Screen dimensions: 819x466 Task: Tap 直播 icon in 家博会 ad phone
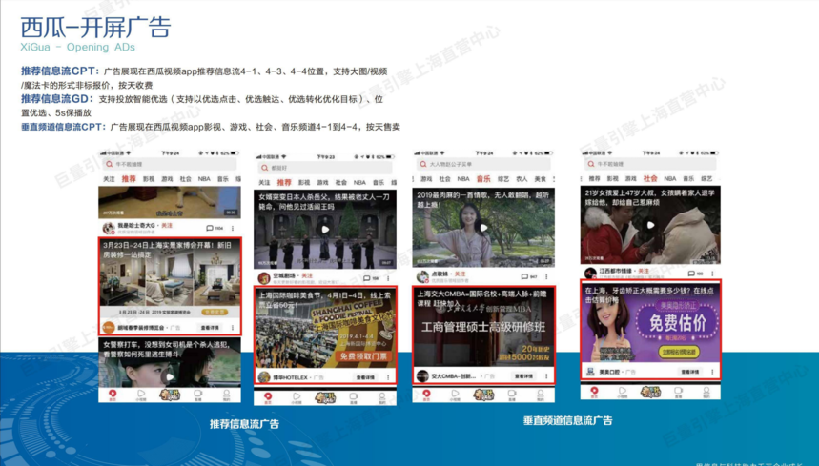198,395
